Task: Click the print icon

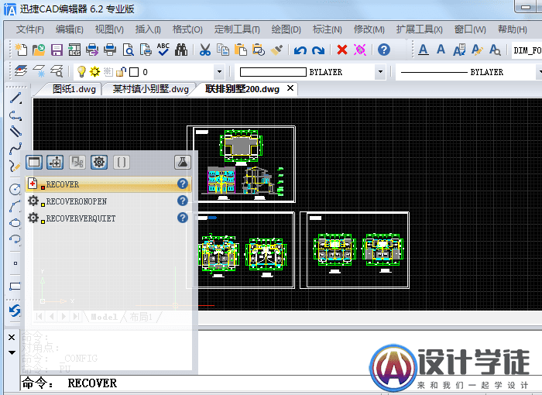Action: [x=110, y=50]
